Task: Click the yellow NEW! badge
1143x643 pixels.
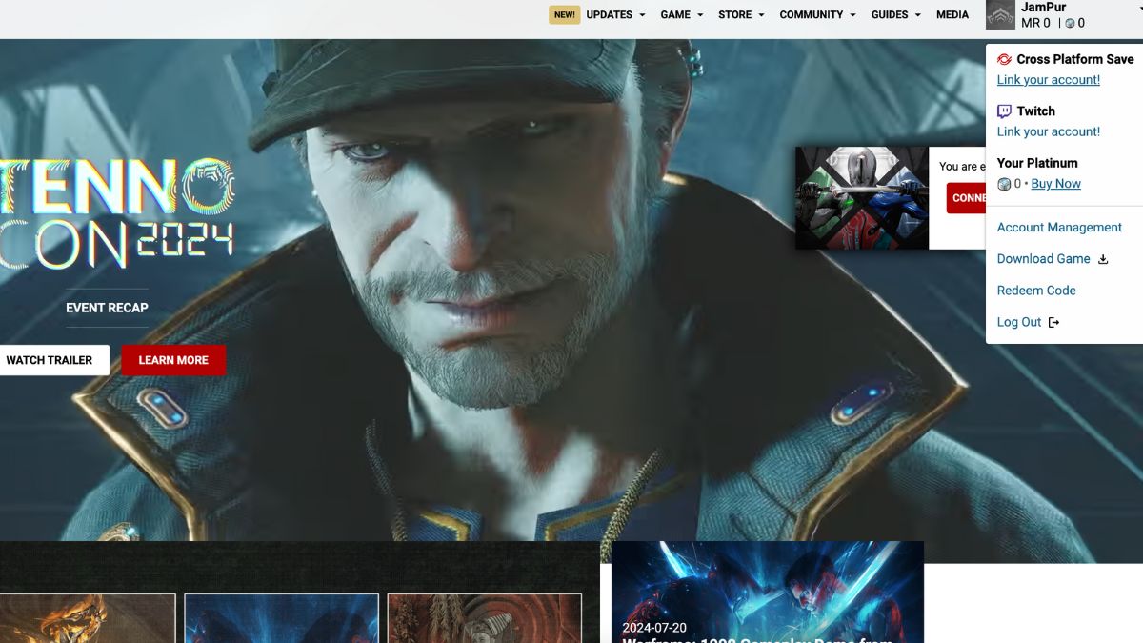Action: pyautogui.click(x=564, y=15)
